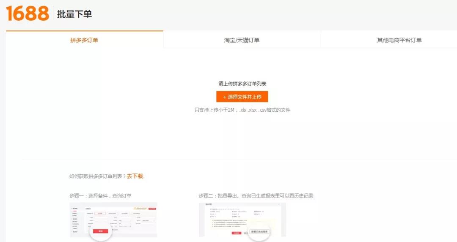The width and height of the screenshot is (457, 242).
Task: Click the plus icon on the upload button
Action: pyautogui.click(x=225, y=97)
